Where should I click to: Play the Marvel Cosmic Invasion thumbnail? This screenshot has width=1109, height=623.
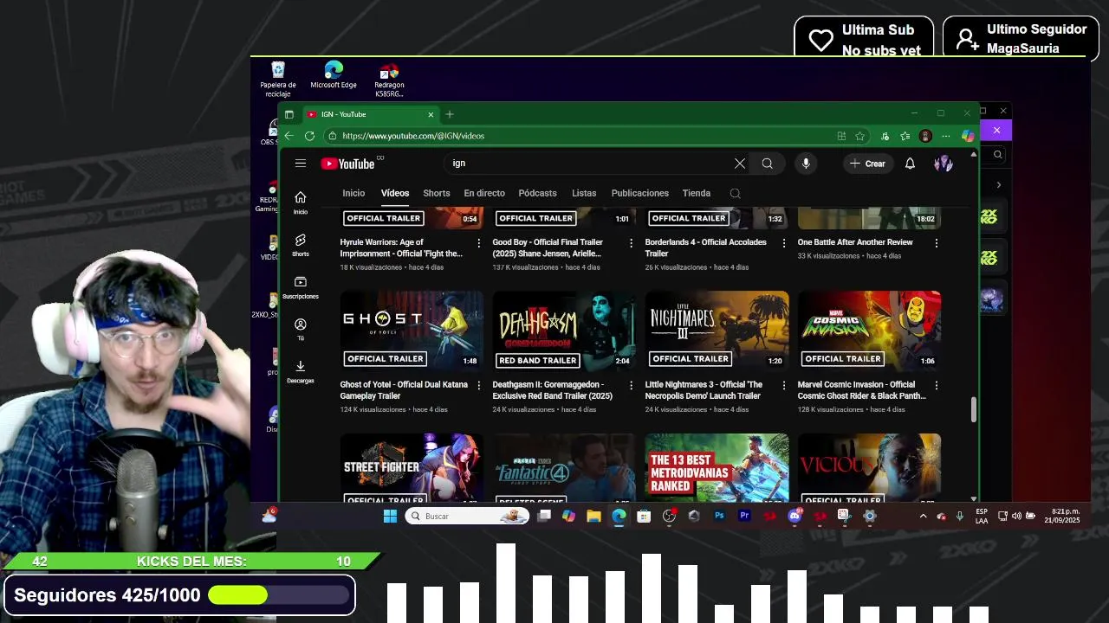pos(870,331)
